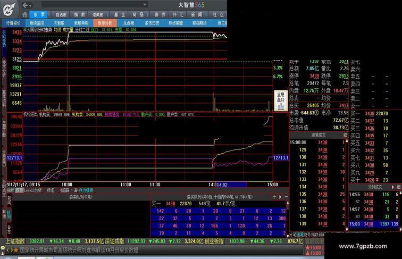Click next news arrow in ticker

(12, 250)
